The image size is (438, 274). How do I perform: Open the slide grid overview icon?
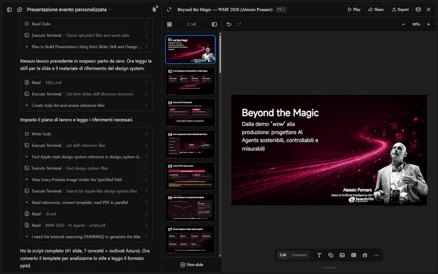coord(169,24)
